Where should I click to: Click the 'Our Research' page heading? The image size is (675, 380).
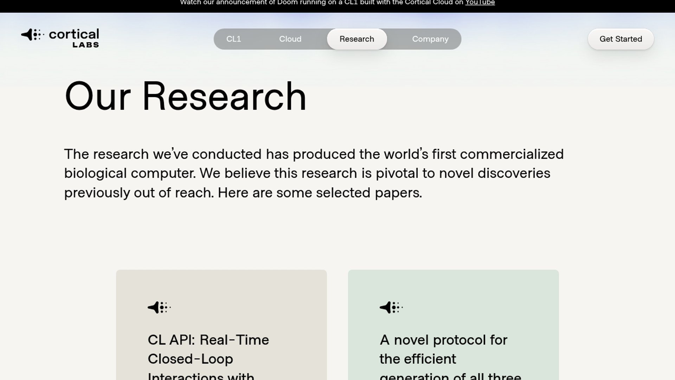point(185,96)
